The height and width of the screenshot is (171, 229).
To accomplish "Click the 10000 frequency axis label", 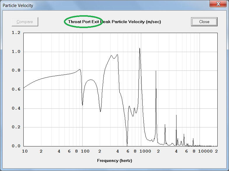I will [205, 151].
